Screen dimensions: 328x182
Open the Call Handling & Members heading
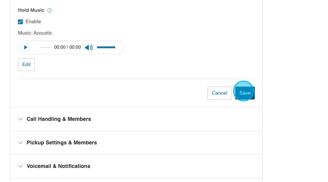tap(59, 119)
